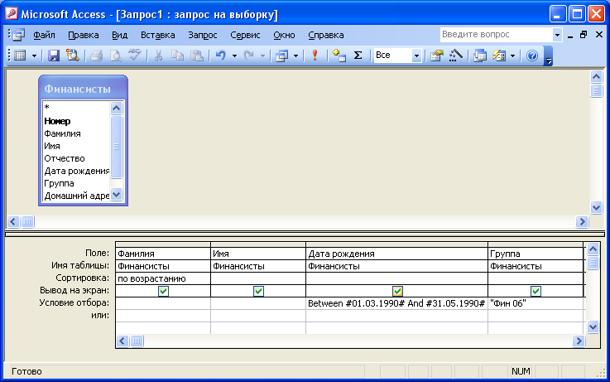Click the Spelling check ABC icon
Viewport: 610px width, 382px height.
135,56
